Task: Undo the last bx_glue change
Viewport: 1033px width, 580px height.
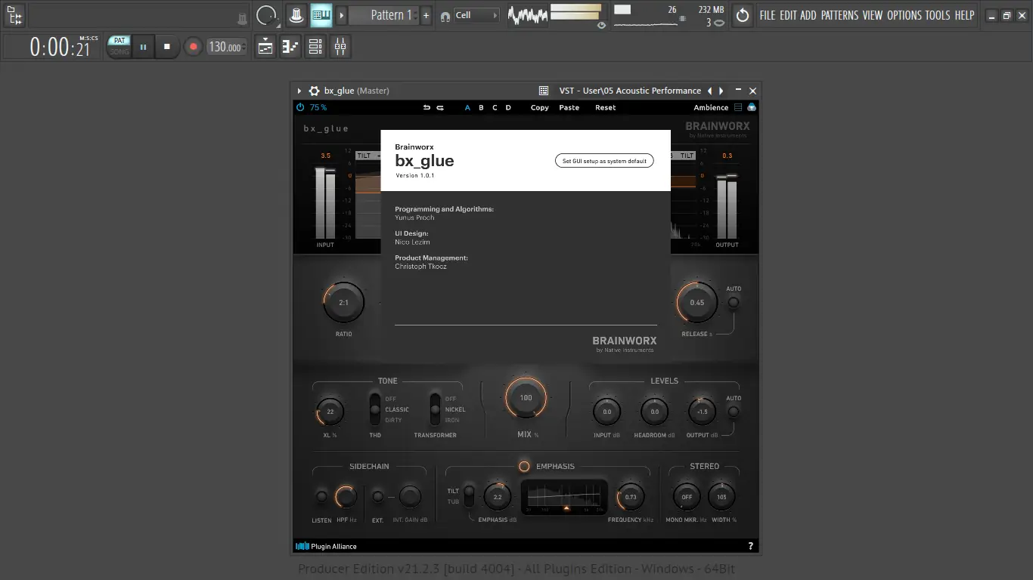Action: (427, 107)
